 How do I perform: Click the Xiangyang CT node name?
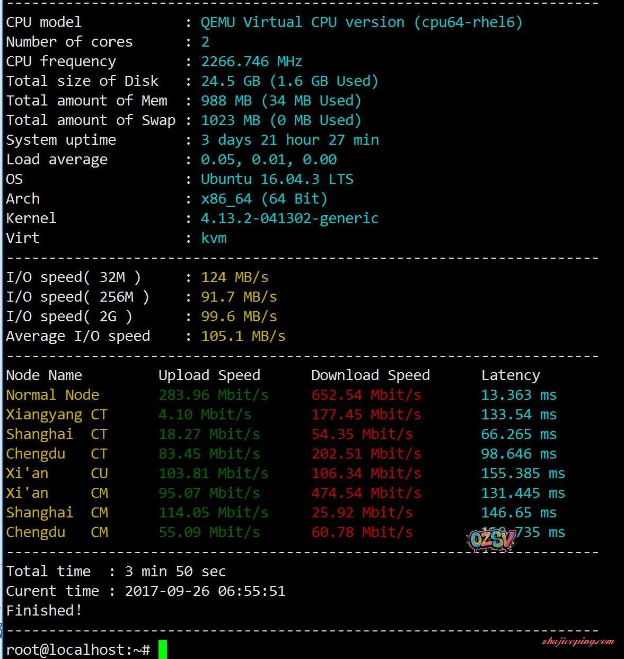pos(56,415)
